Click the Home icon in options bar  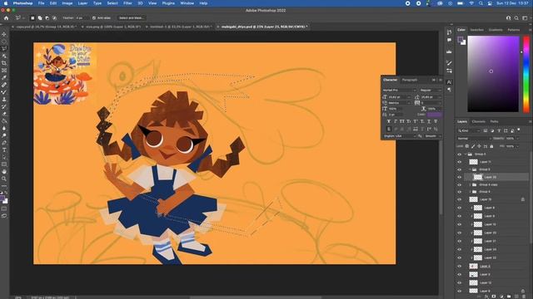tap(6, 18)
